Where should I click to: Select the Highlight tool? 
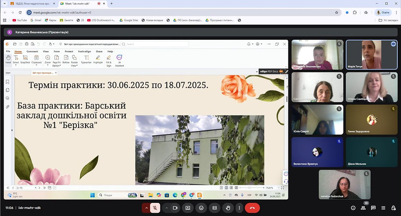(98, 59)
